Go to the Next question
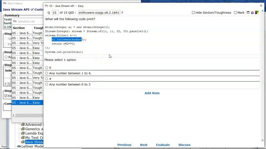 tap(143, 145)
